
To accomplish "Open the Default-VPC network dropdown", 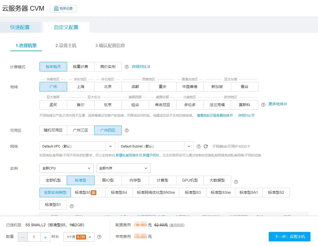I will [77, 146].
